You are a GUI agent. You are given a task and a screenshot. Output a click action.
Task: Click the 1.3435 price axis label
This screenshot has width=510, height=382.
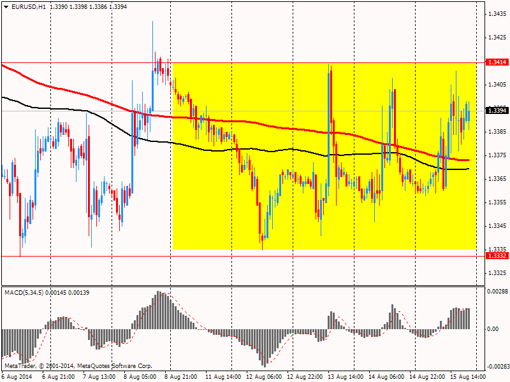[x=497, y=14]
